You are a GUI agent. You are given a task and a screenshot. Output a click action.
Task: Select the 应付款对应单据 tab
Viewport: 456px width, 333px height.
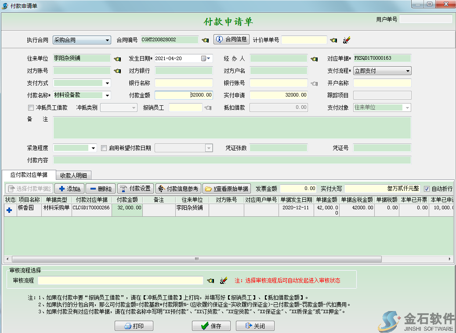29,175
